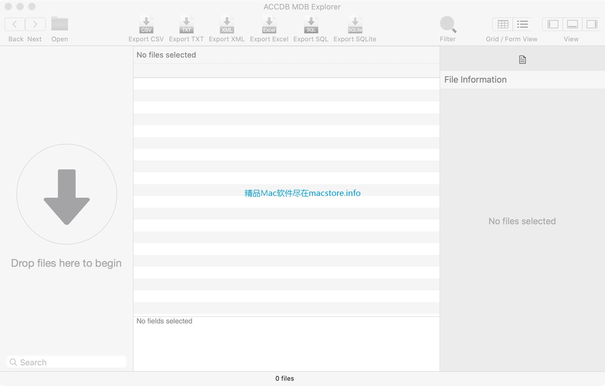Image resolution: width=605 pixels, height=386 pixels.
Task: Export data with the XML icon
Action: pos(227,24)
